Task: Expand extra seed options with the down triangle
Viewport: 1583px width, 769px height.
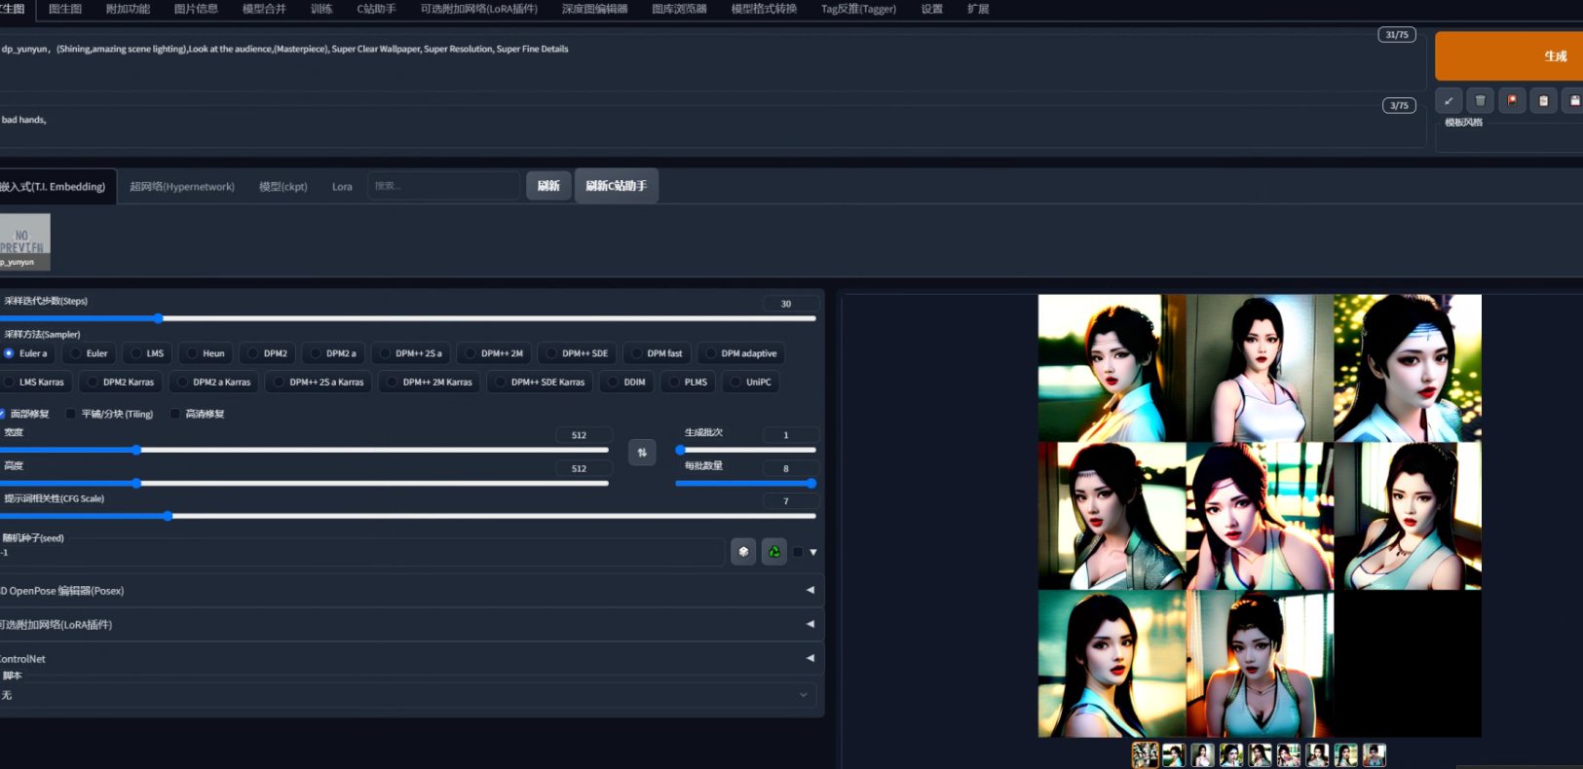Action: (x=813, y=552)
